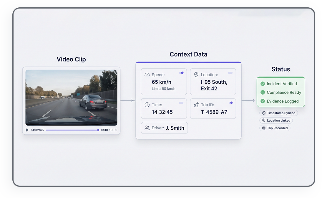Click the location pin icon in Location card
This screenshot has width=322, height=198.
pyautogui.click(x=196, y=75)
